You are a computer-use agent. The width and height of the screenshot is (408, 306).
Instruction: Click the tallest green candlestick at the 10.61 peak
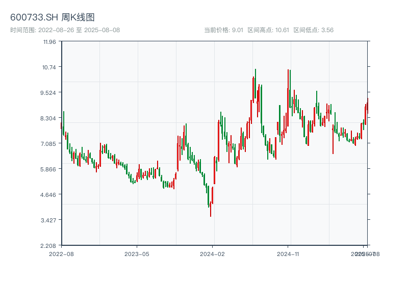[x=256, y=83]
